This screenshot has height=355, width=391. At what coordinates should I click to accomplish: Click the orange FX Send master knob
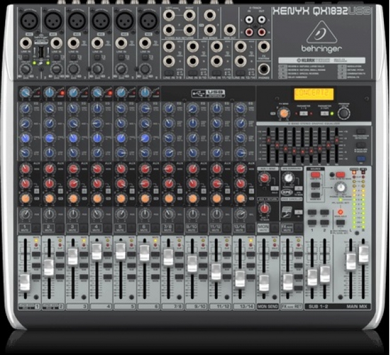(283, 113)
